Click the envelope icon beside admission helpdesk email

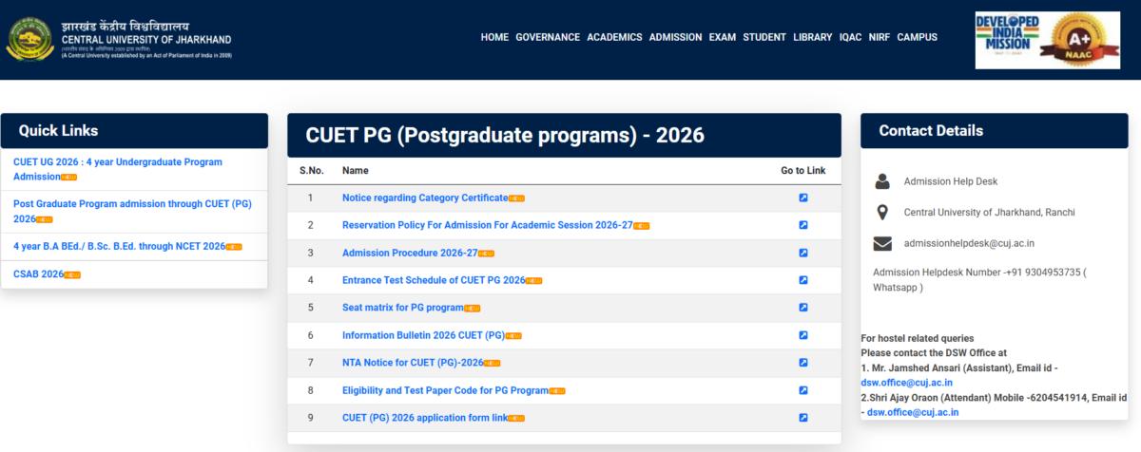(882, 244)
